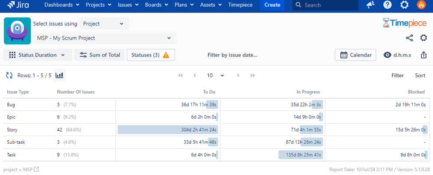Open the MSP - My Scrum Project dropdown
The width and height of the screenshot is (433, 175).
(105, 38)
